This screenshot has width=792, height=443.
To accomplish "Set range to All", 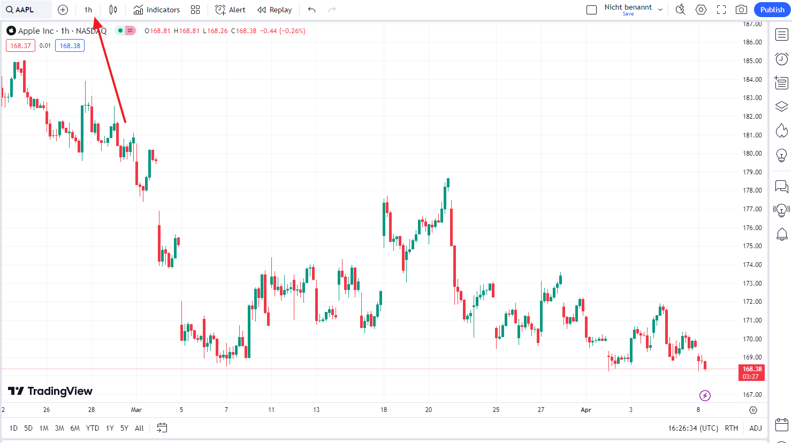I will tap(139, 428).
